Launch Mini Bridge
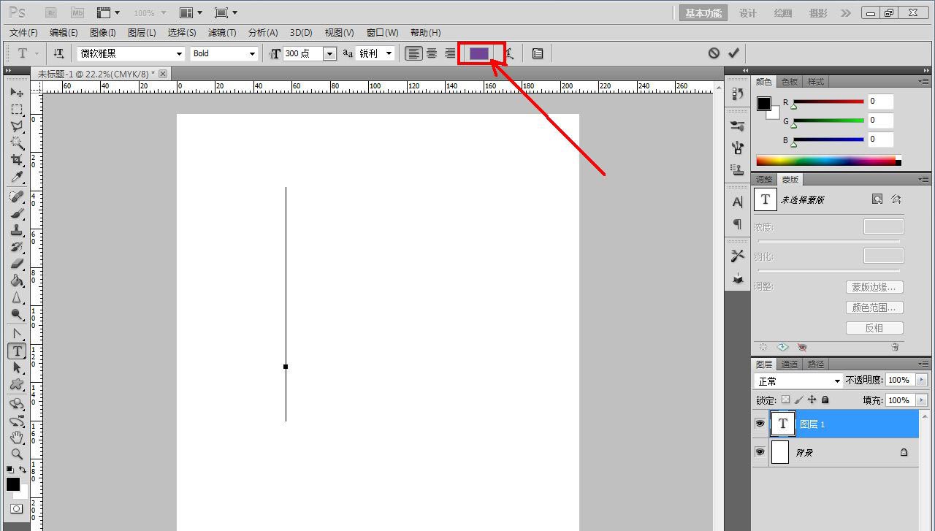The width and height of the screenshot is (935, 531). click(x=77, y=13)
